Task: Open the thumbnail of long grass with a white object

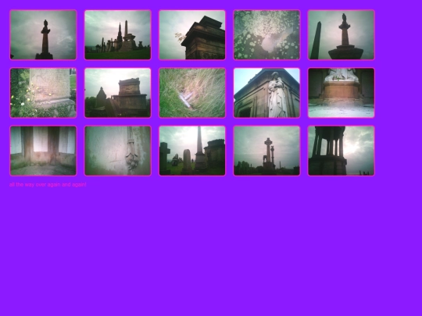Action: coord(192,93)
